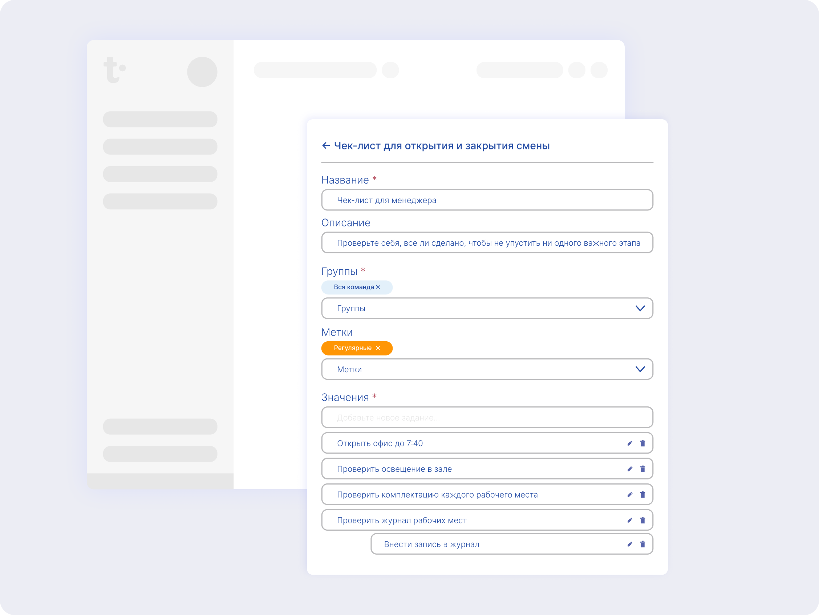Click the Название input field

487,200
